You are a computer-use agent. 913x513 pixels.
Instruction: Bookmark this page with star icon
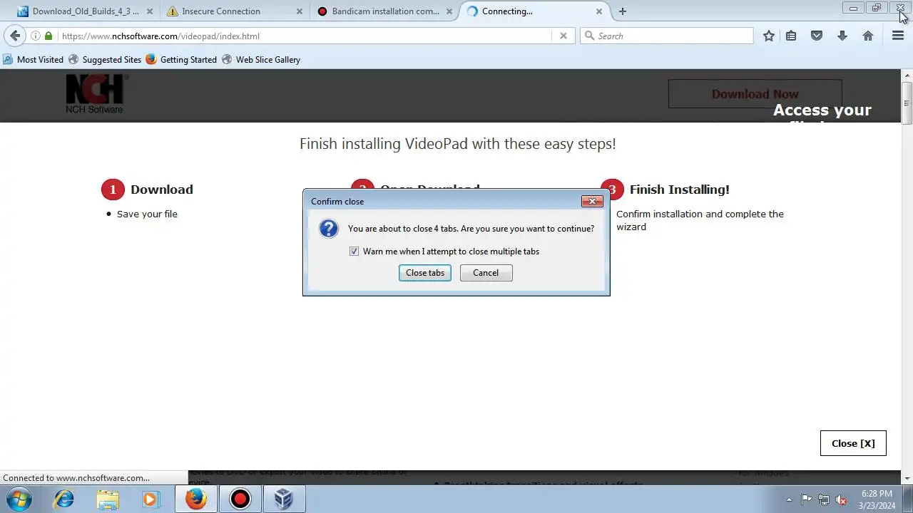[769, 36]
